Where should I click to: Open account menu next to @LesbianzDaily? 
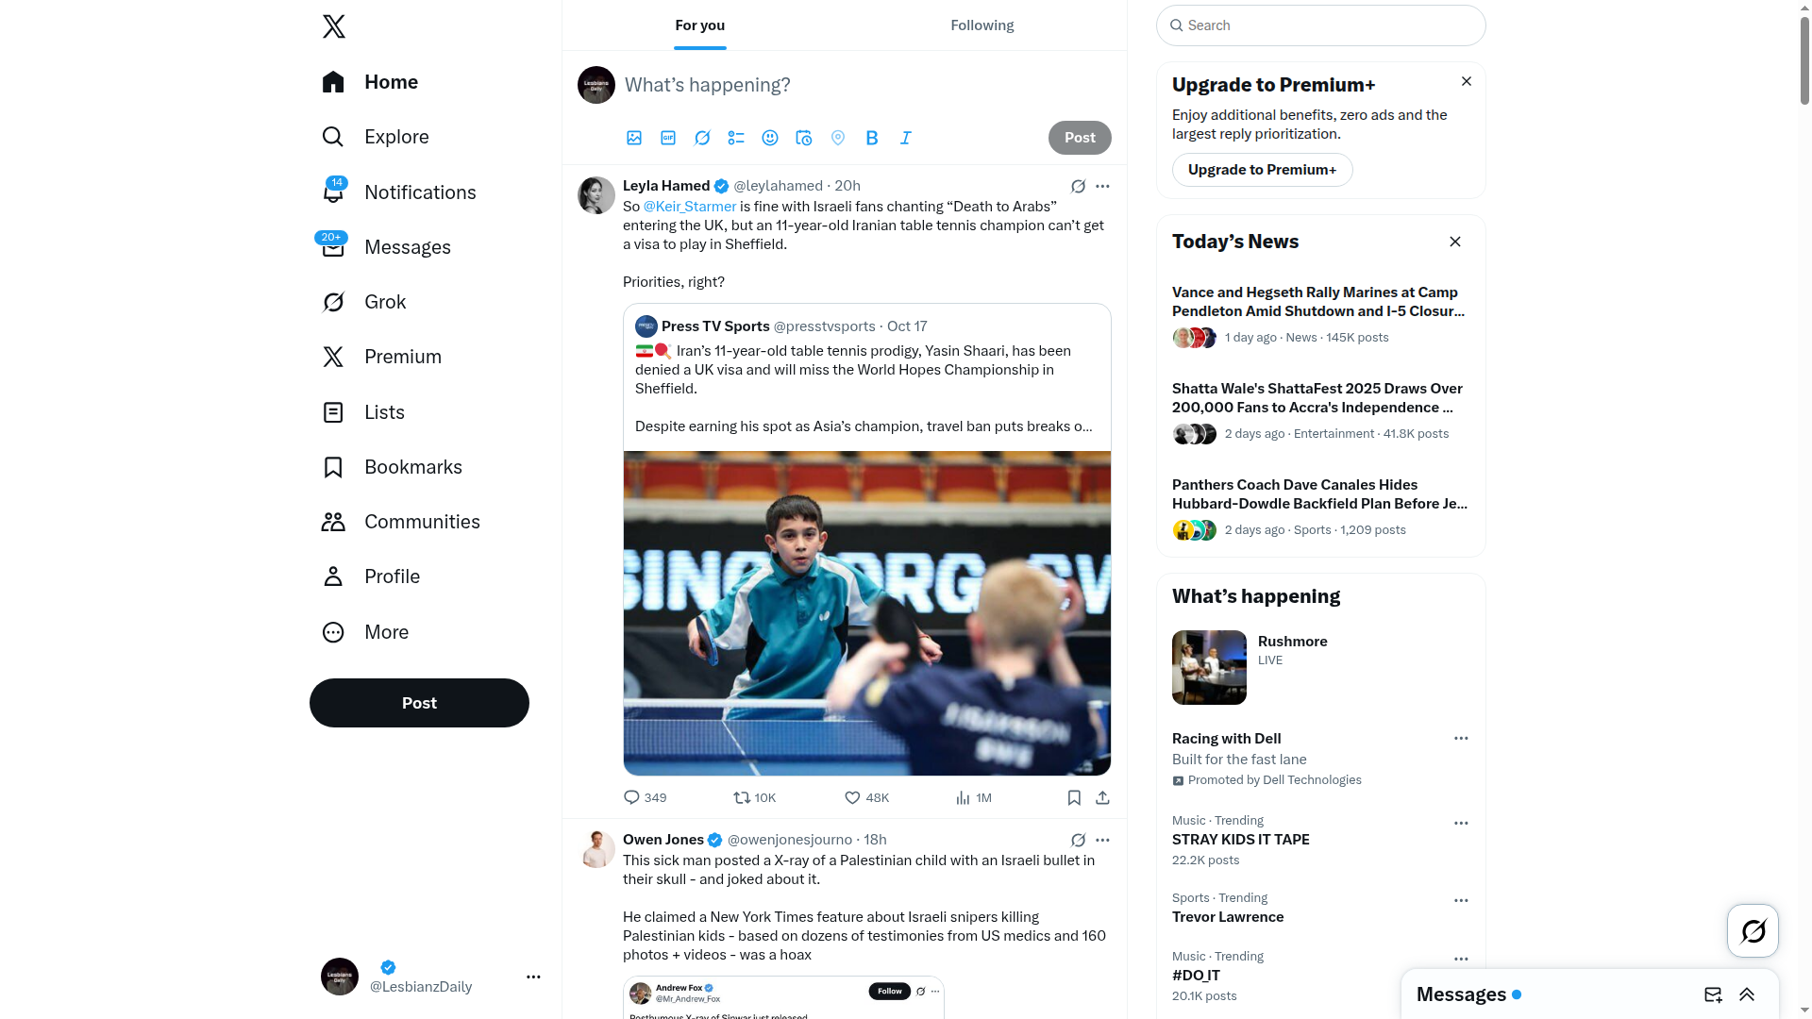coord(533,977)
